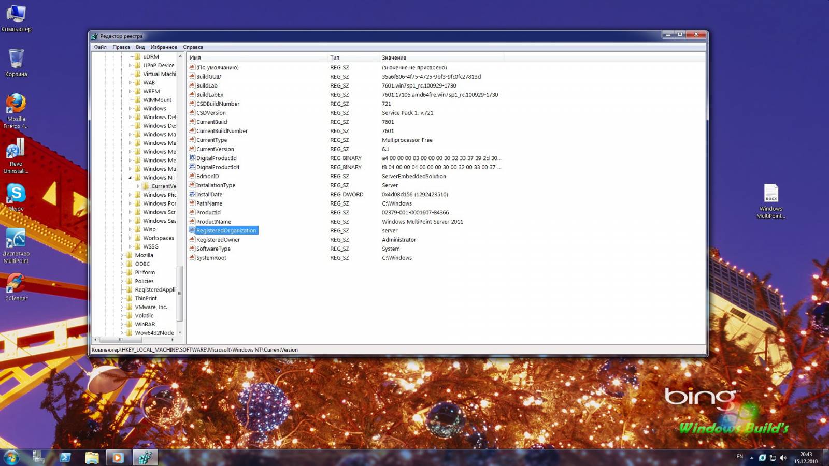Open the Вид menu
This screenshot has height=466, width=829.
click(140, 47)
